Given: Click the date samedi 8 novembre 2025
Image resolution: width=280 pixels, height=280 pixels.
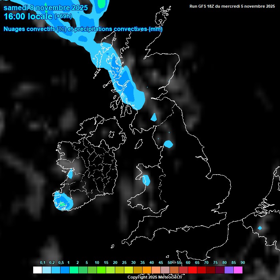Looking at the screenshot, I should click(x=46, y=7).
